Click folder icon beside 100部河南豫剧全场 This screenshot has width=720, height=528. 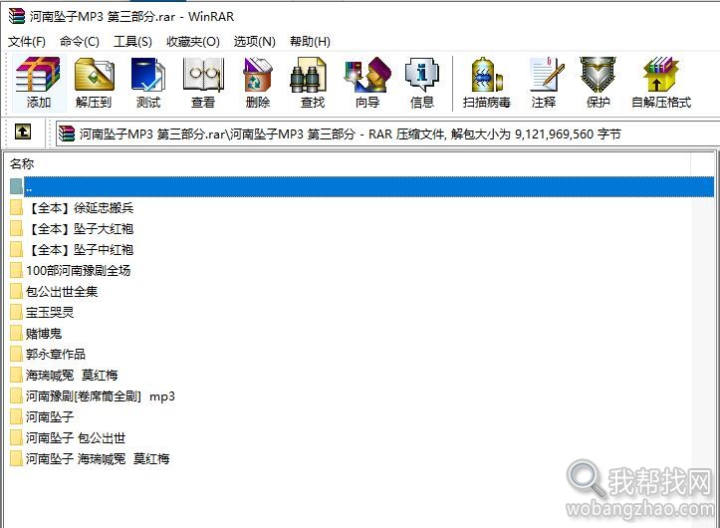(16, 270)
